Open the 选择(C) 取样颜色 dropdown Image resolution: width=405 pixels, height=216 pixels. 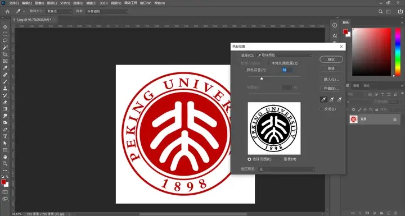284,56
